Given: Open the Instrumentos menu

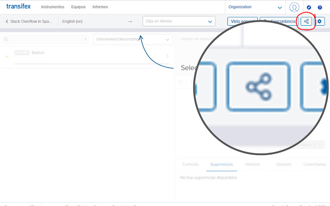Looking at the screenshot, I should click(53, 7).
